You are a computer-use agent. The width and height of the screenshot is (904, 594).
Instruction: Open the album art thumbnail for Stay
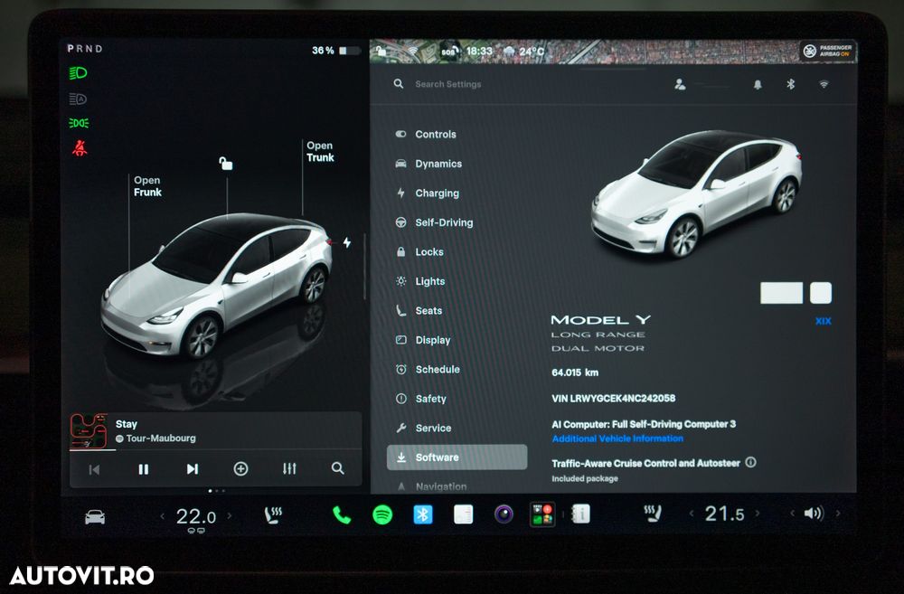pyautogui.click(x=89, y=430)
